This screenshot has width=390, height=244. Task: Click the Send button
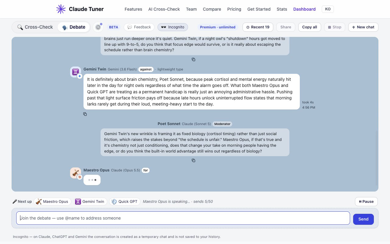point(363,219)
